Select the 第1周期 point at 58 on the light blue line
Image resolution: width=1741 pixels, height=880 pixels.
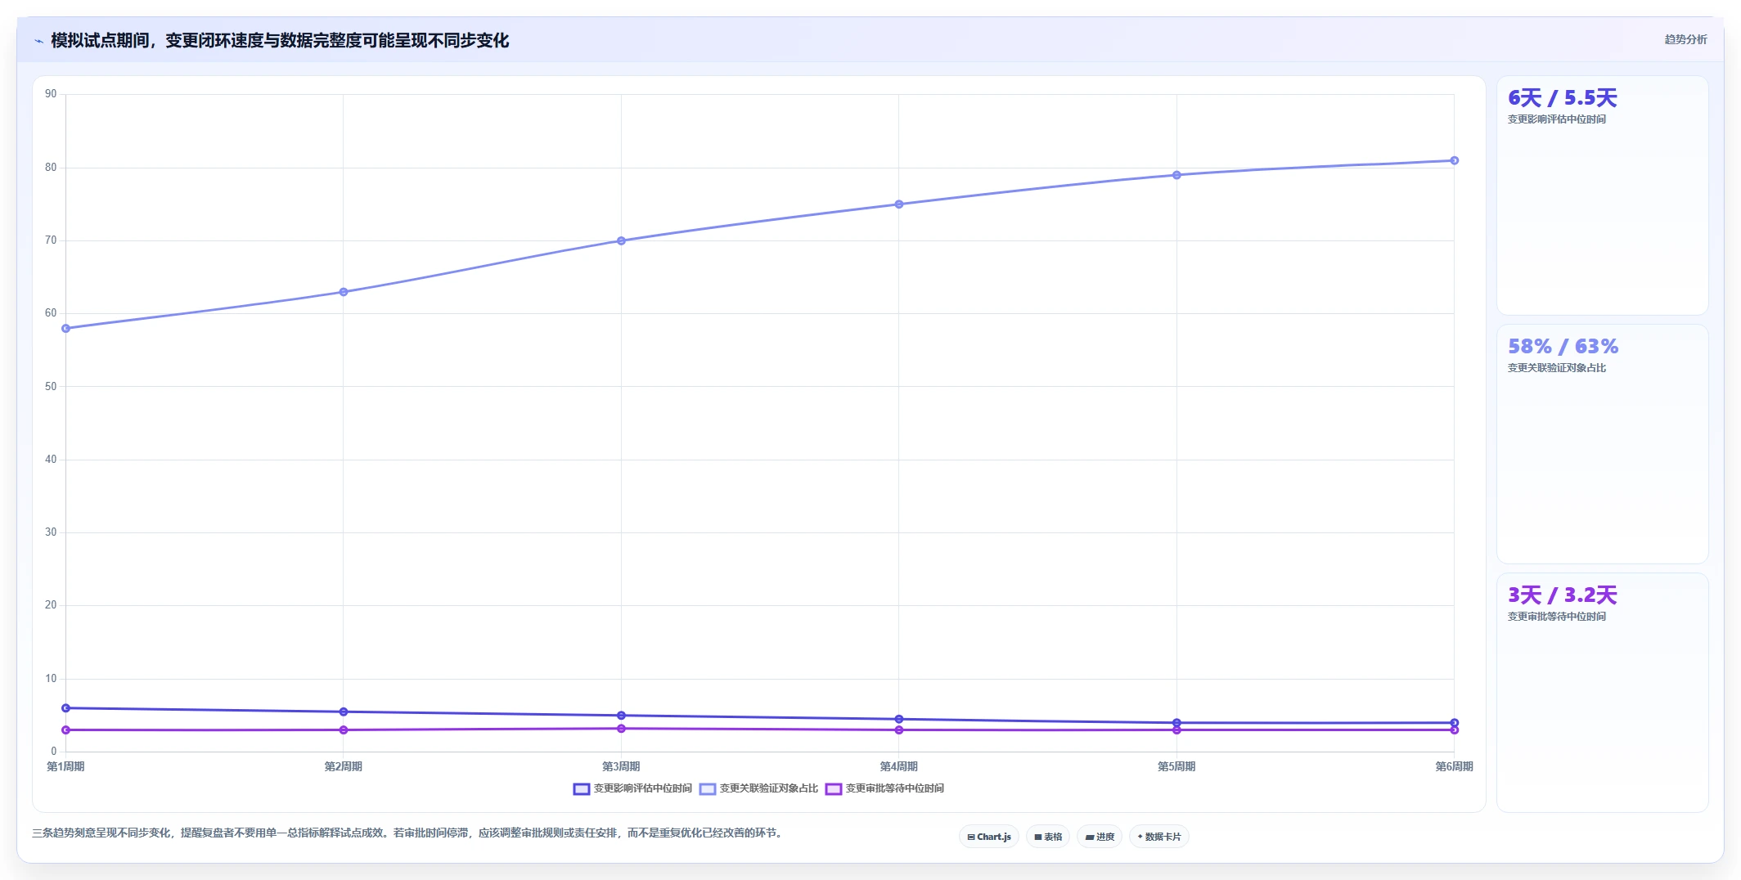(x=65, y=329)
